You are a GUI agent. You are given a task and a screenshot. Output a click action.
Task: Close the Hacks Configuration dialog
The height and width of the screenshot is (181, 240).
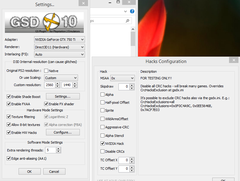coord(234,60)
